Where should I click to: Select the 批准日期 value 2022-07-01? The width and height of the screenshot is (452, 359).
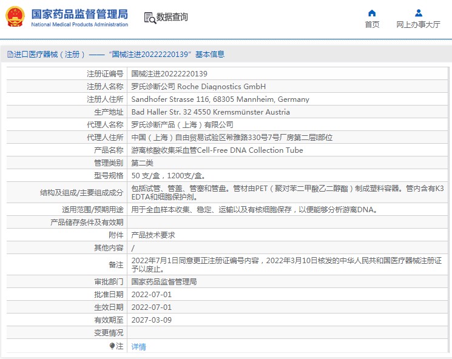[x=151, y=295]
